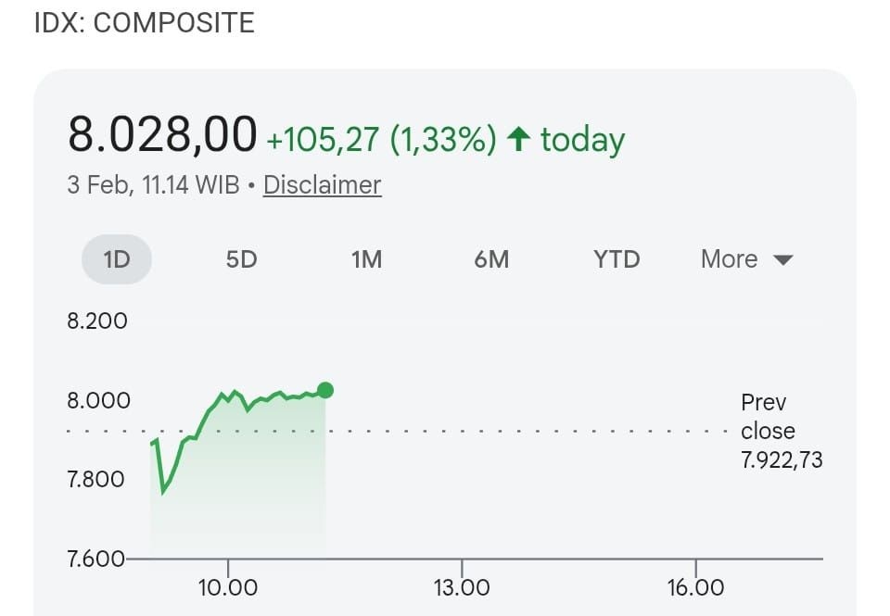Open the Disclaimer link
Viewport: 890px width, 616px height.
pyautogui.click(x=322, y=185)
